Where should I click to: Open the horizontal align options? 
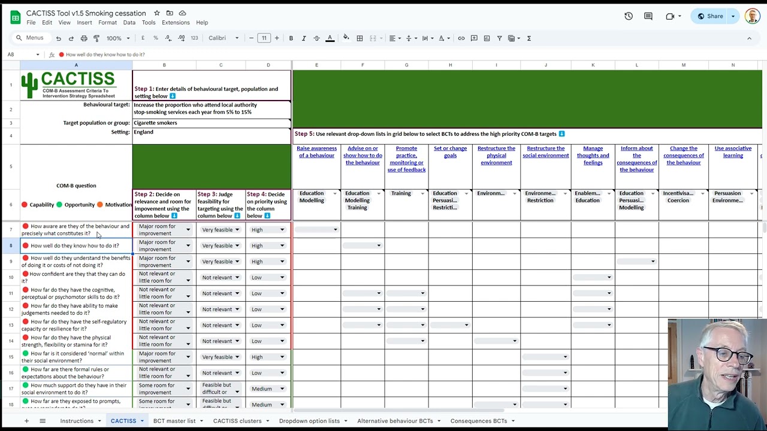(394, 38)
